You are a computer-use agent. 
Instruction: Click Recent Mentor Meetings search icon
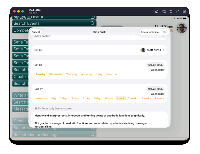(92, 134)
